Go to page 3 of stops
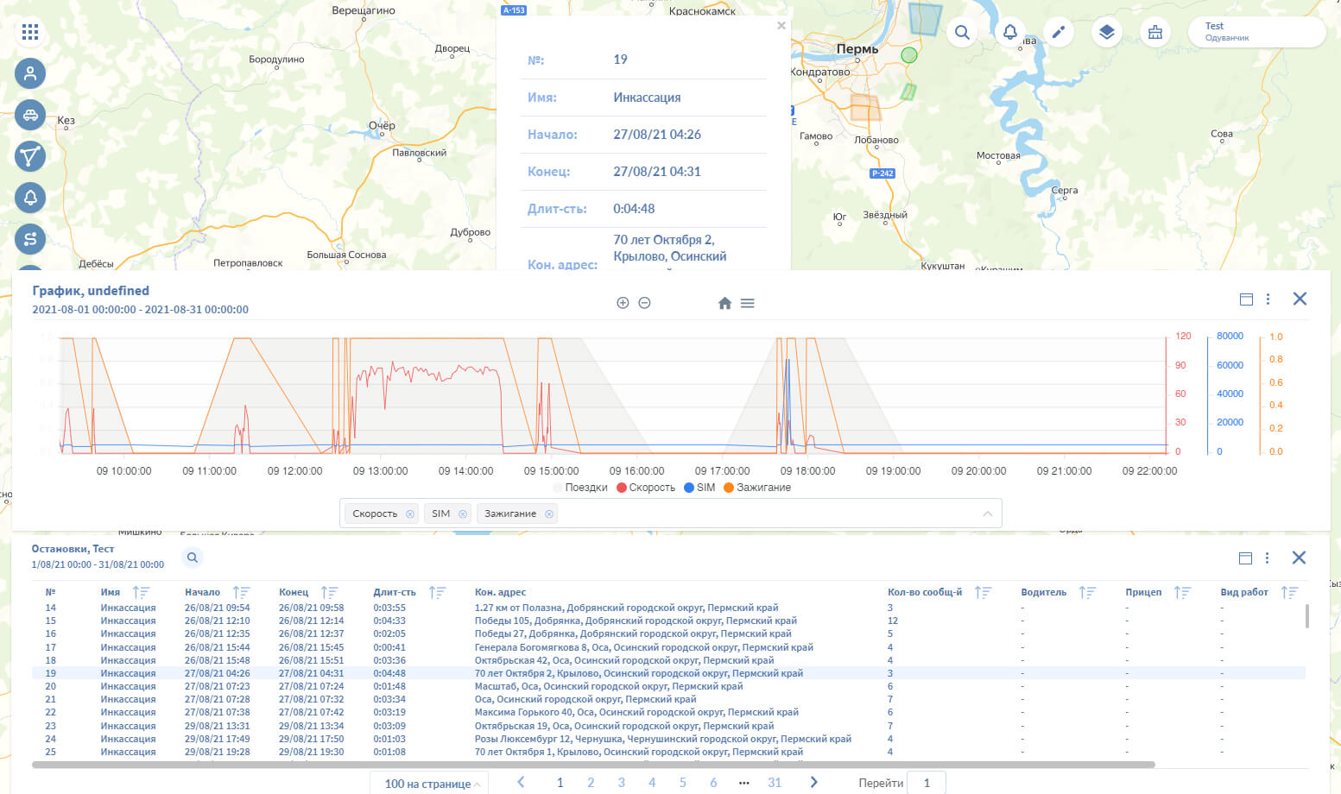 pyautogui.click(x=621, y=783)
